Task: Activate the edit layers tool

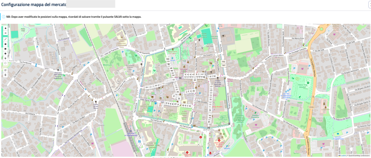Action: [6, 70]
